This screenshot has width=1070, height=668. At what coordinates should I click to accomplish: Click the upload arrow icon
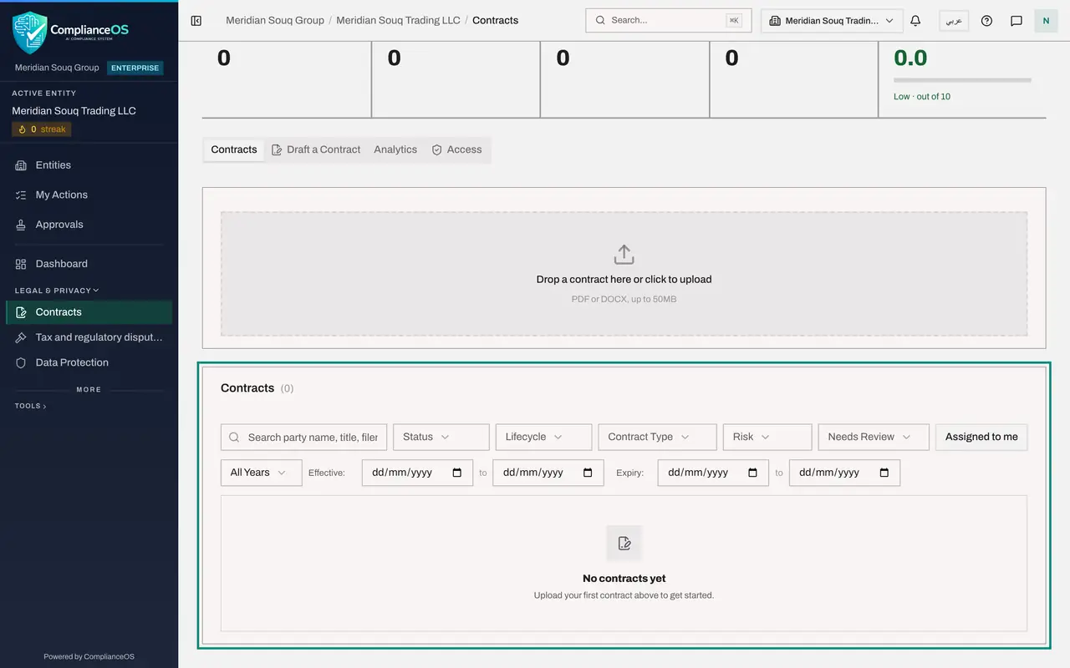pos(624,255)
